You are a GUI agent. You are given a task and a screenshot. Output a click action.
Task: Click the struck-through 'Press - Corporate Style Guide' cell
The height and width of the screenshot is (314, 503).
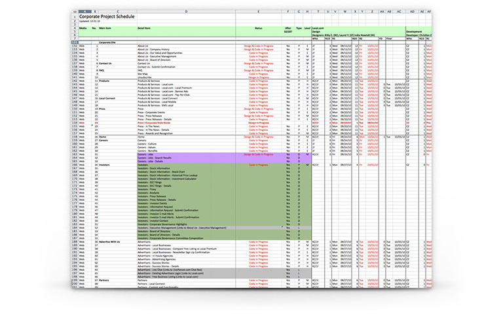click(154, 123)
